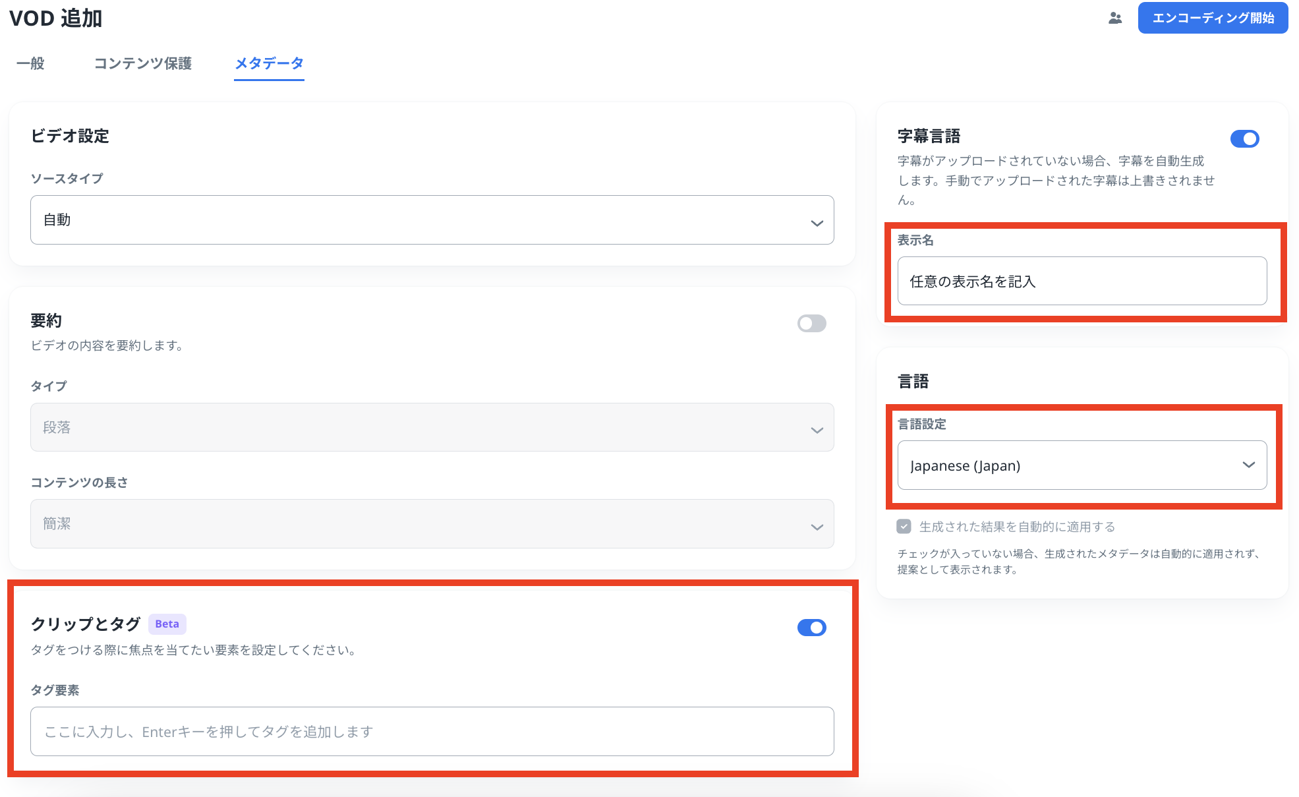Click the エンコーディング開始 button

(1212, 18)
